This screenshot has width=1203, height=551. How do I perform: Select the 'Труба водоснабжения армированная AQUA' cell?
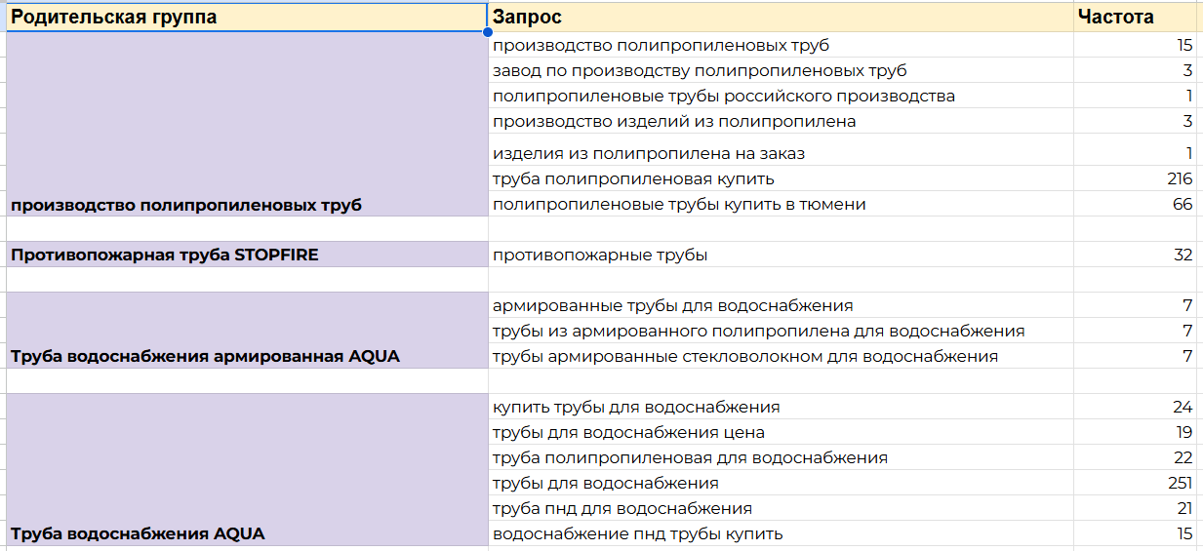(x=244, y=331)
